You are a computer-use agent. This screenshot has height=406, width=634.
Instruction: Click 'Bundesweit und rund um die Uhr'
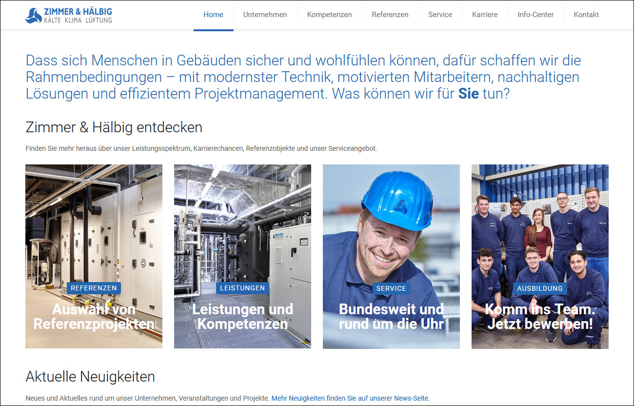click(391, 317)
